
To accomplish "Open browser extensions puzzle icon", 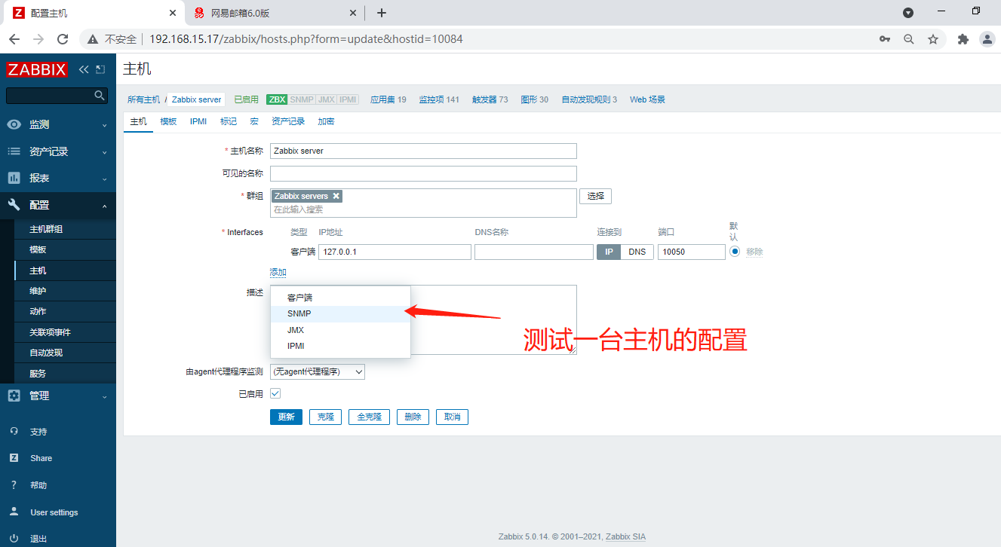I will [963, 39].
